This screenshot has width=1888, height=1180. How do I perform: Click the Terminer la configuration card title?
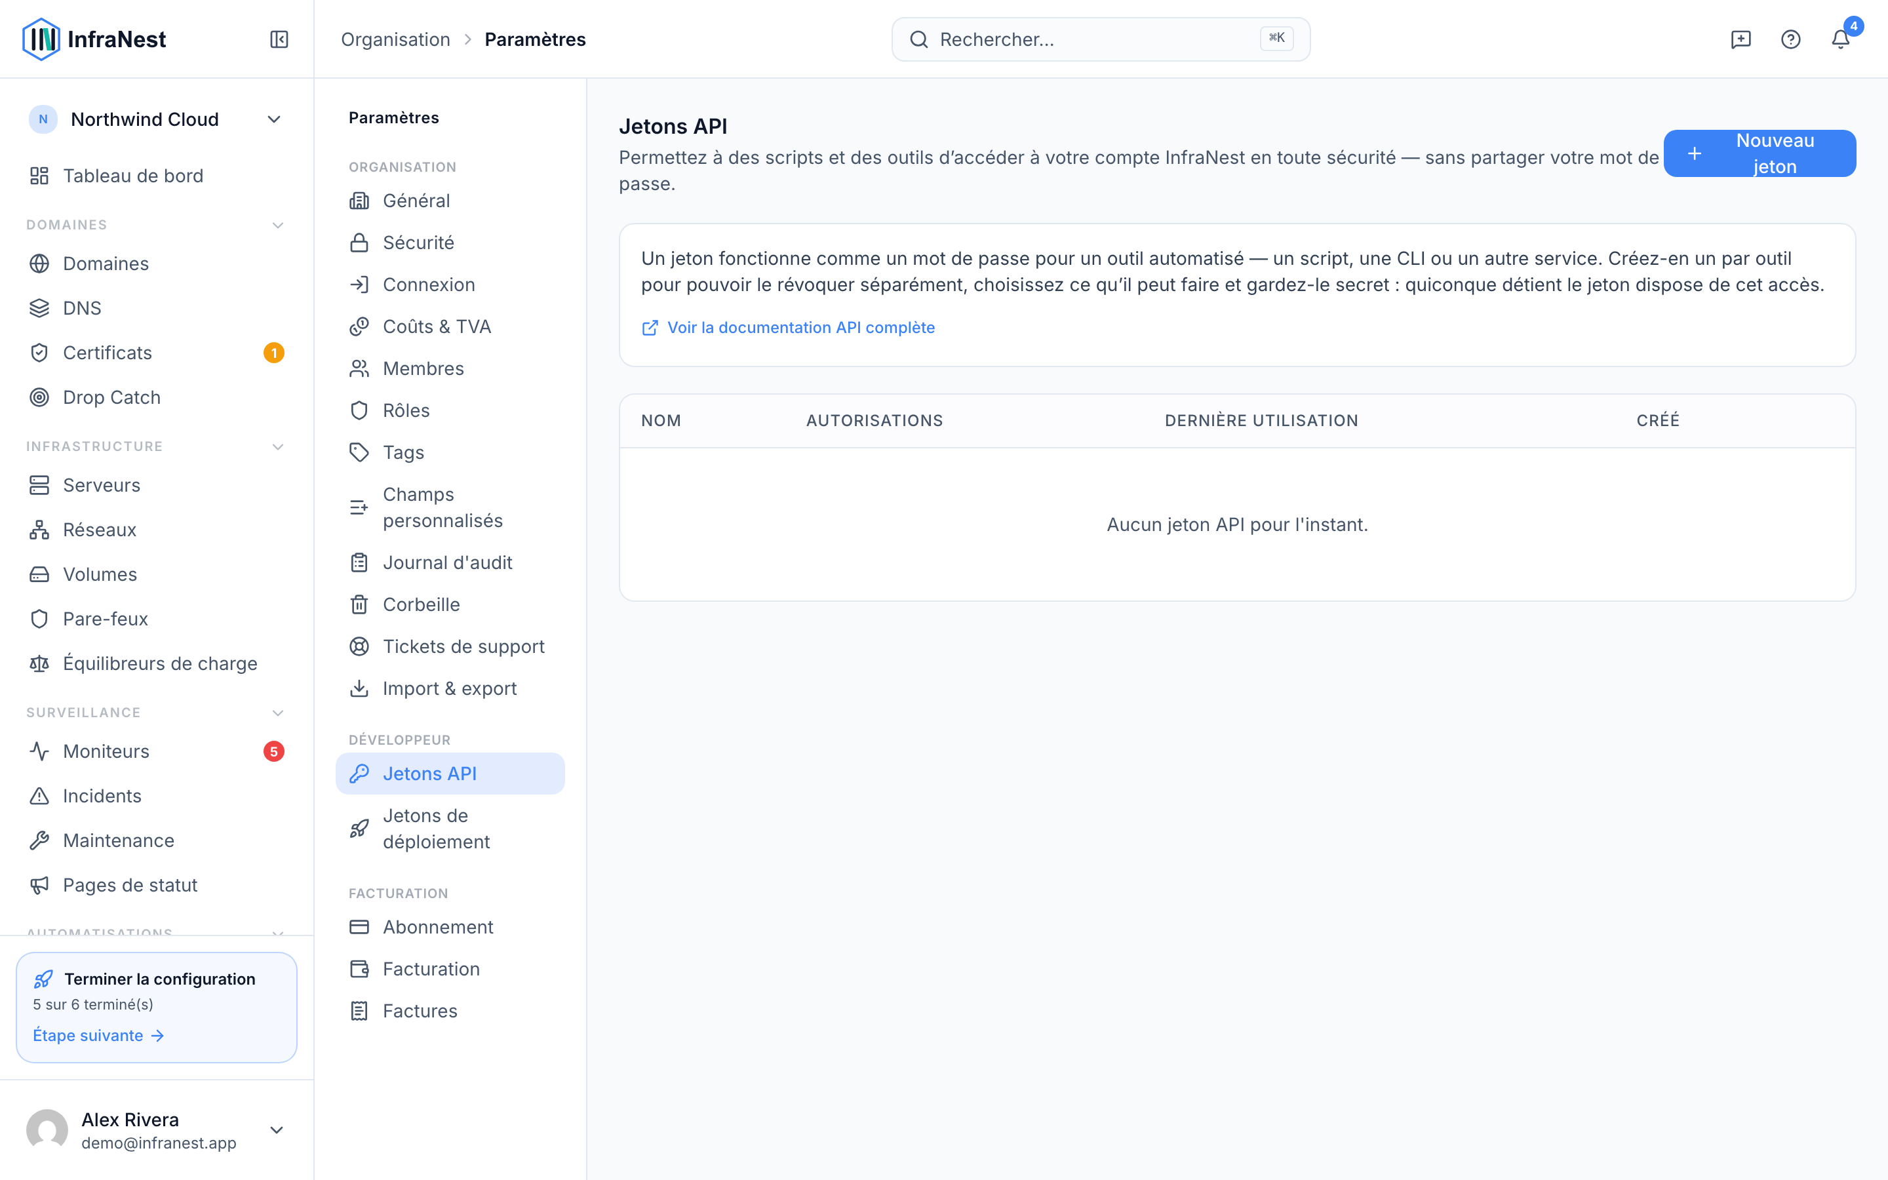(x=160, y=979)
